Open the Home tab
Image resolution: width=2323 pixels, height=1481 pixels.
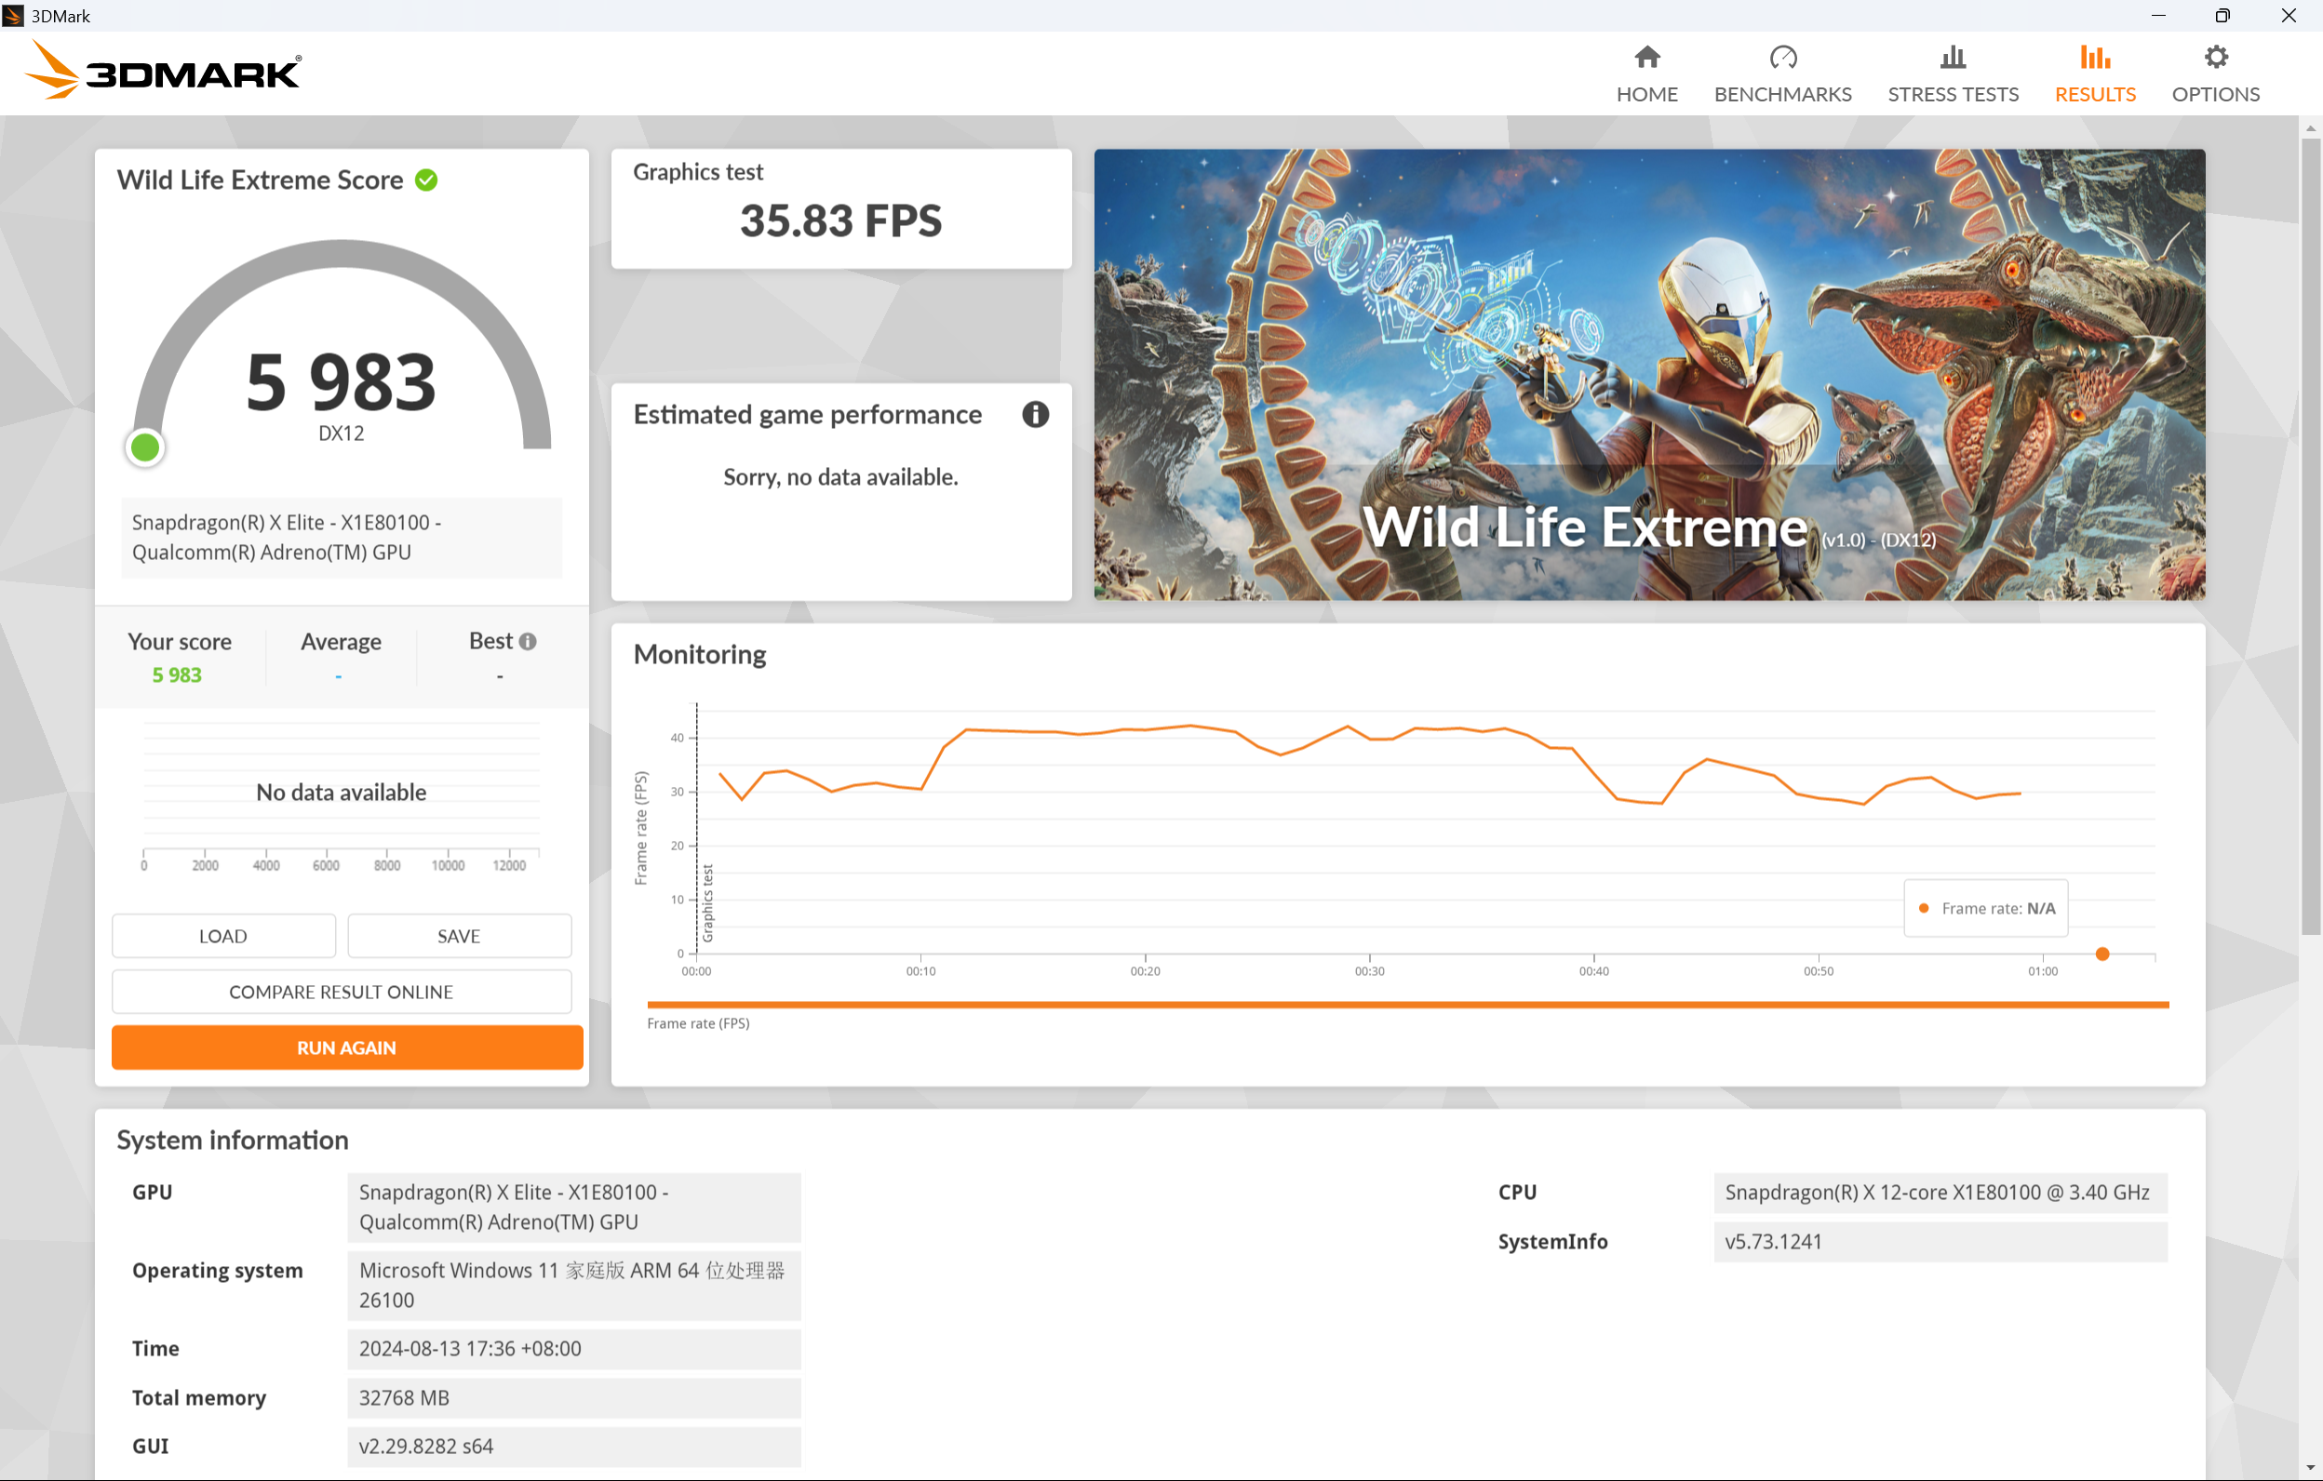click(x=1645, y=73)
